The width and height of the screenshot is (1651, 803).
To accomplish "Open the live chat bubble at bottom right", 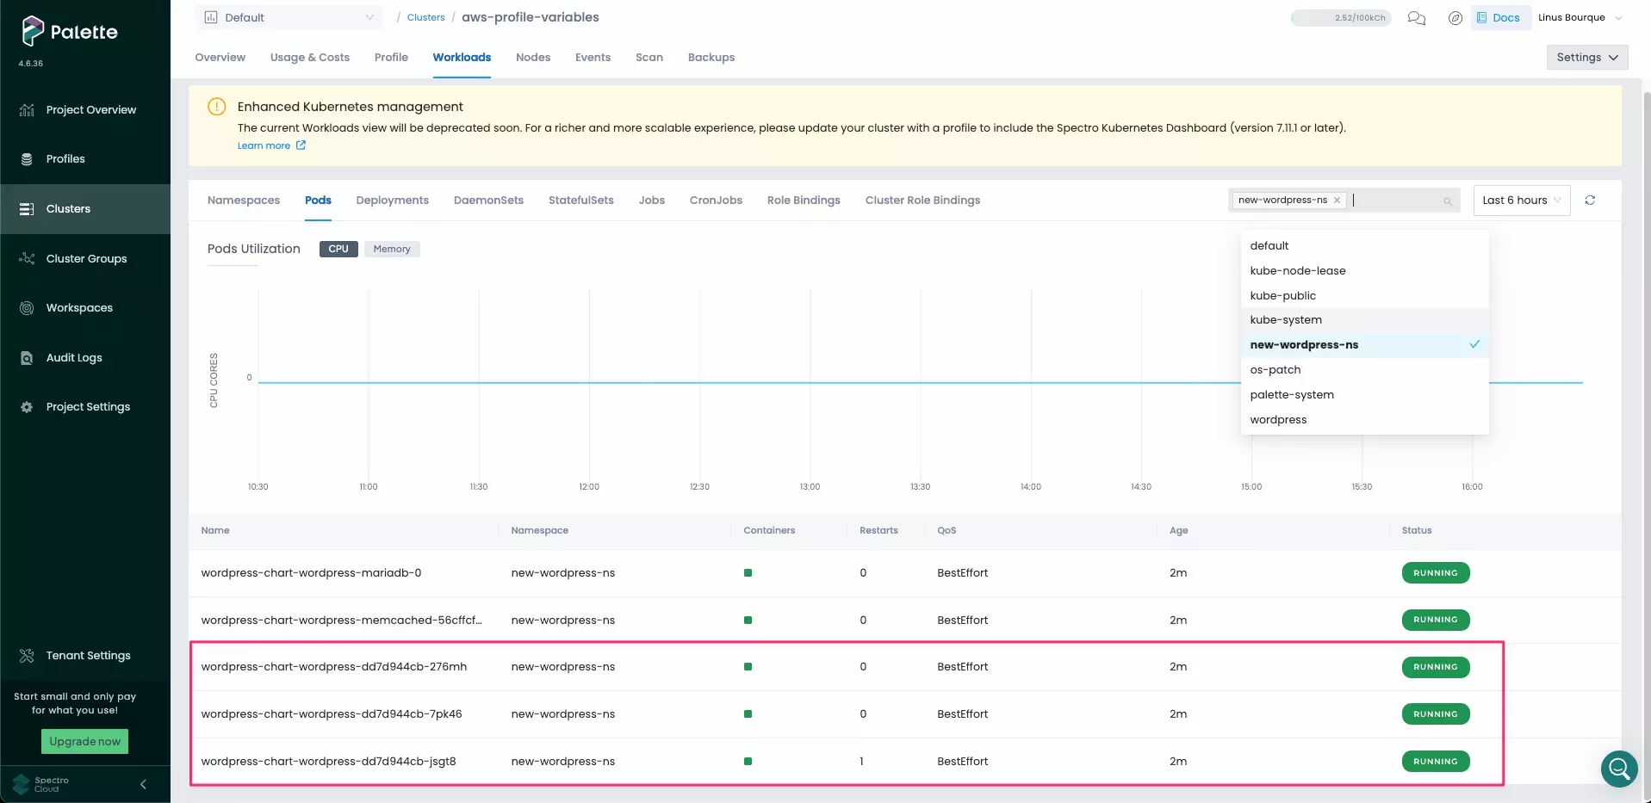I will click(1618, 769).
